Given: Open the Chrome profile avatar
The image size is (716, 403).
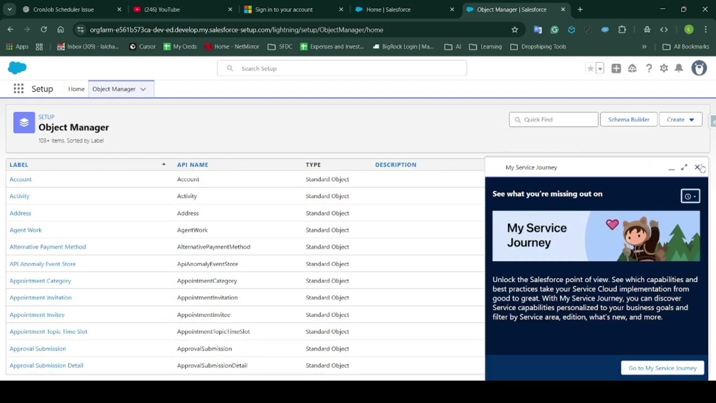Looking at the screenshot, I should coord(689,30).
